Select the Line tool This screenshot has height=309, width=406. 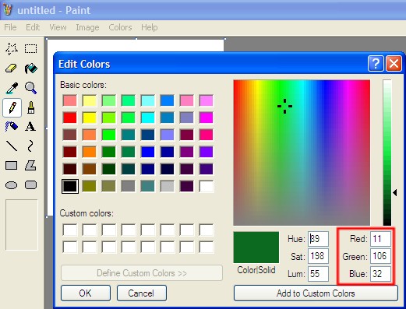click(x=12, y=146)
